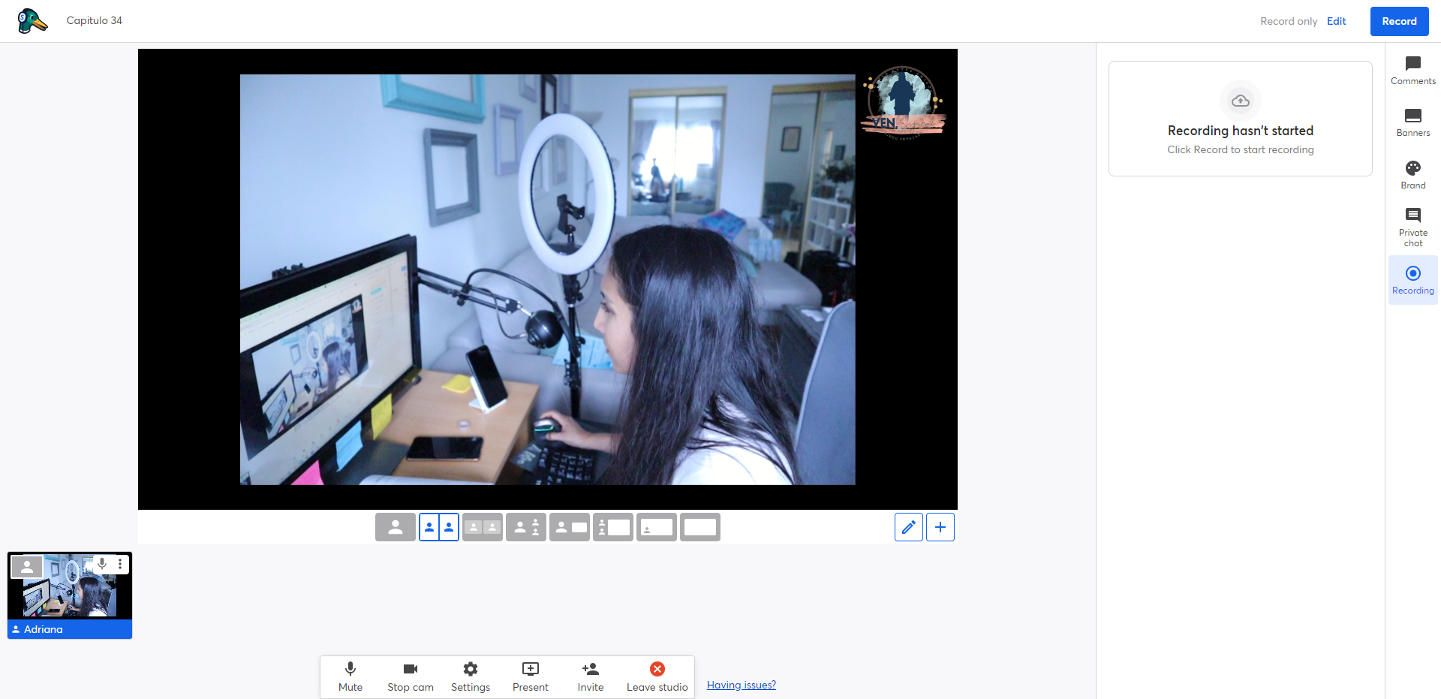Select the fullscreen blank layout option

[700, 527]
